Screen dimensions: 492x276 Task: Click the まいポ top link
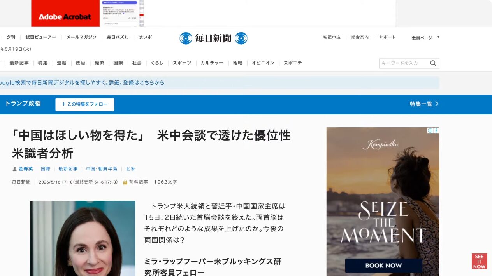pyautogui.click(x=146, y=37)
